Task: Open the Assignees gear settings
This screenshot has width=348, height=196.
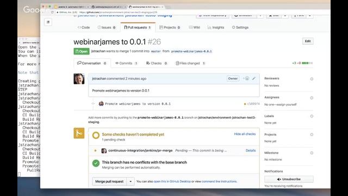Action: click(312, 98)
